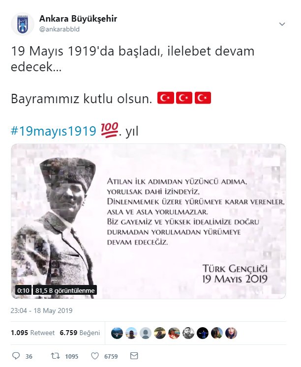Screen dimensions: 301x367
Task: Click the 81,5 B görüntülenme view count
Action: 65,290
